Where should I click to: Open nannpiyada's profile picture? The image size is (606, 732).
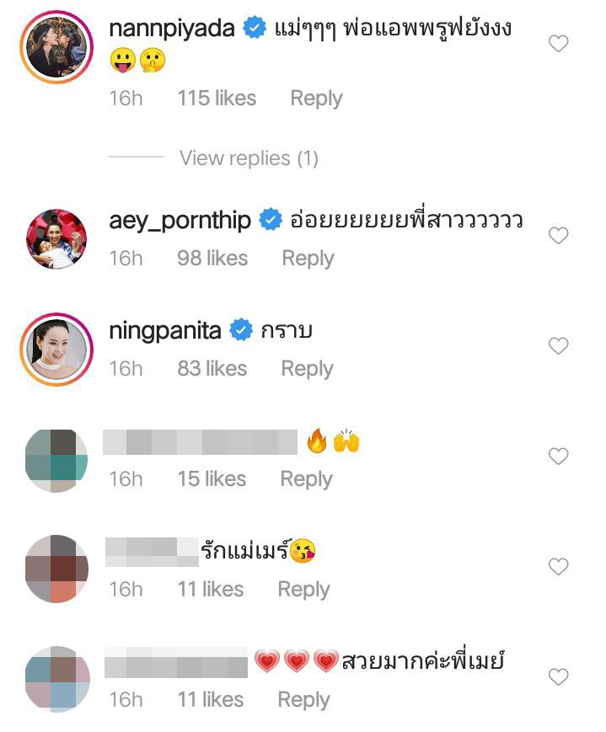[x=55, y=48]
